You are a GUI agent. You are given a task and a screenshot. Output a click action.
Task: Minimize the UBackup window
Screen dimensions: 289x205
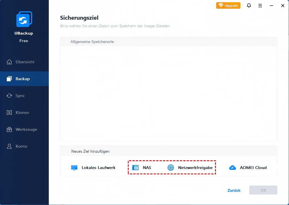click(271, 6)
